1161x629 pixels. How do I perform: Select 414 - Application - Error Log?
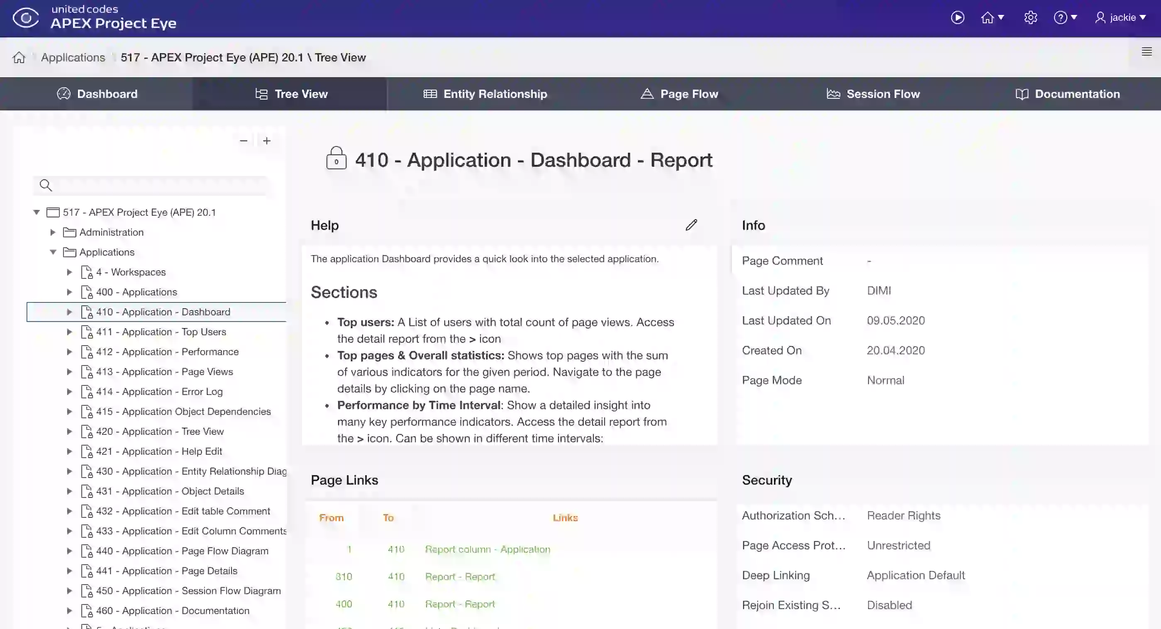tap(159, 392)
